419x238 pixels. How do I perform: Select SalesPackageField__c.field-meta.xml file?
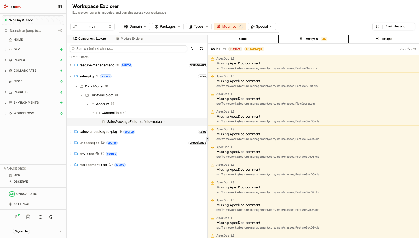pyautogui.click(x=137, y=122)
